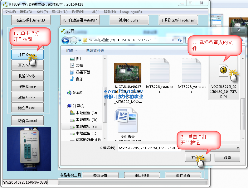
Task: Open the 组织 dropdown menu
Action: [71, 50]
